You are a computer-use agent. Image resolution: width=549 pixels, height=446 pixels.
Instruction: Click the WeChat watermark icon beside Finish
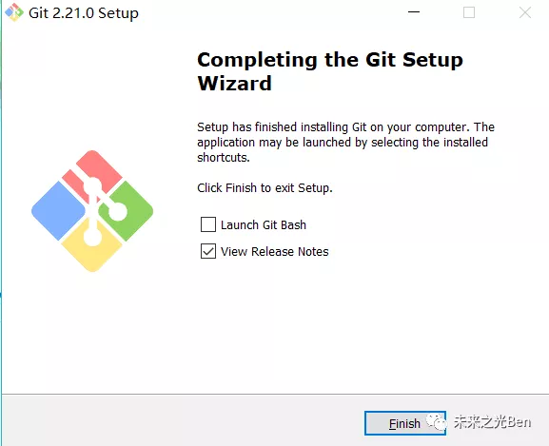pos(437,422)
